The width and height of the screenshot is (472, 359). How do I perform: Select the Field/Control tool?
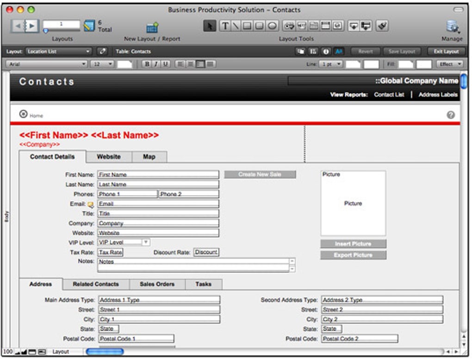coord(289,26)
